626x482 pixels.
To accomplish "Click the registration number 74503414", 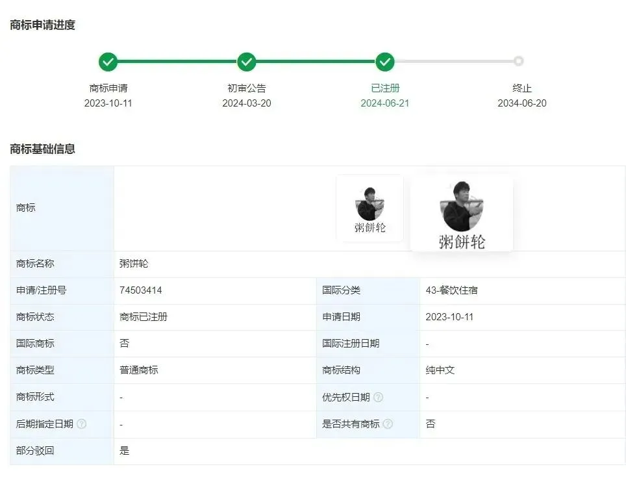I will [x=141, y=290].
